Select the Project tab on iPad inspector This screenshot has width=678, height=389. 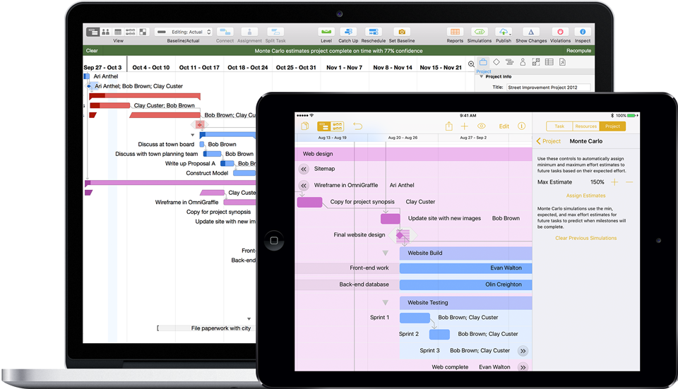[612, 126]
